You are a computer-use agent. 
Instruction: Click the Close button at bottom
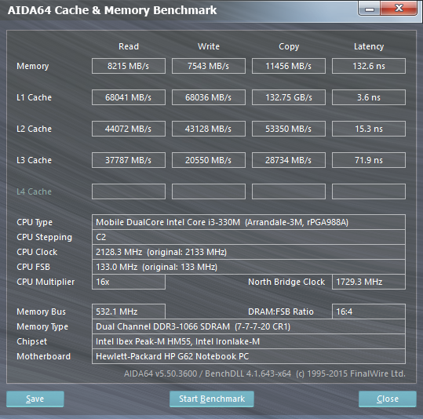[x=388, y=399]
